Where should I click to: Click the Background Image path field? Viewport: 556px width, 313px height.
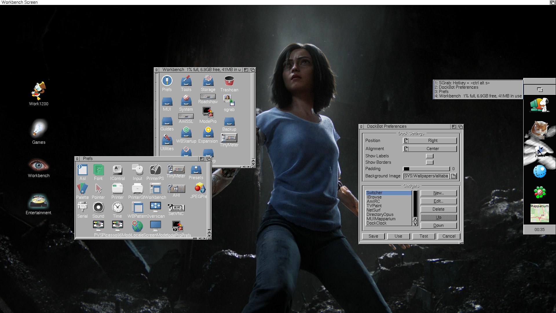click(x=426, y=176)
